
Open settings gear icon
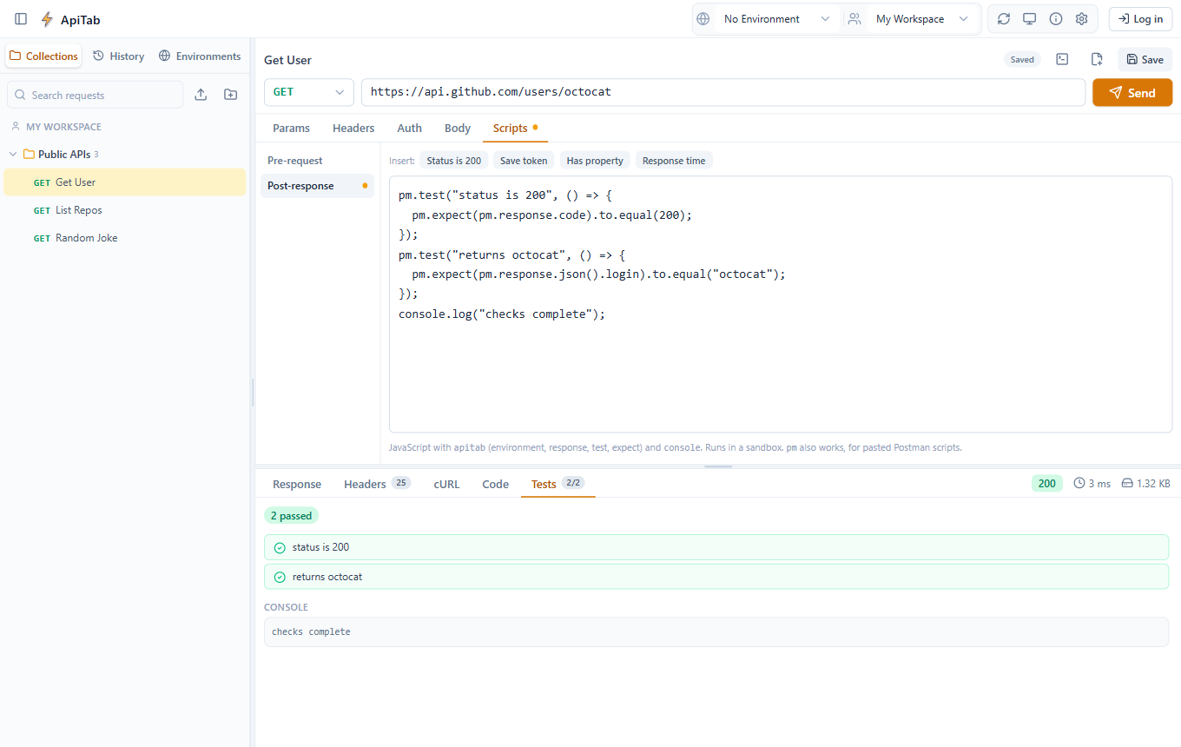[x=1081, y=19]
